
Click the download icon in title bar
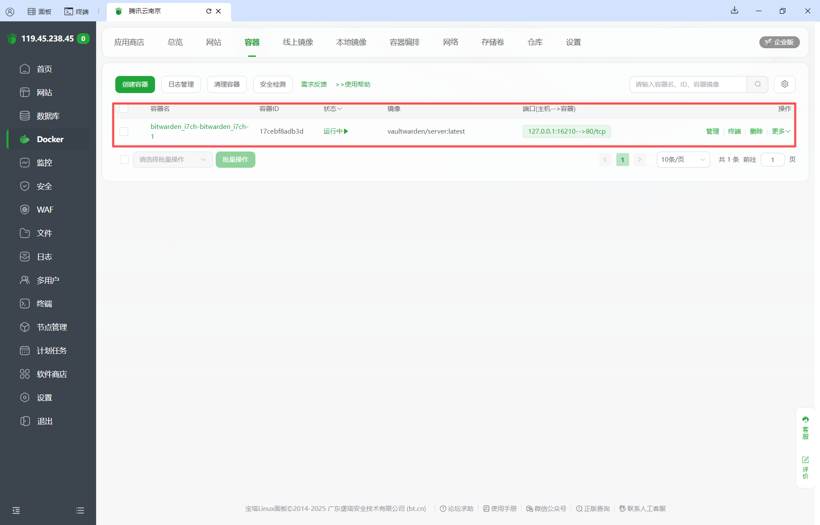(x=734, y=10)
